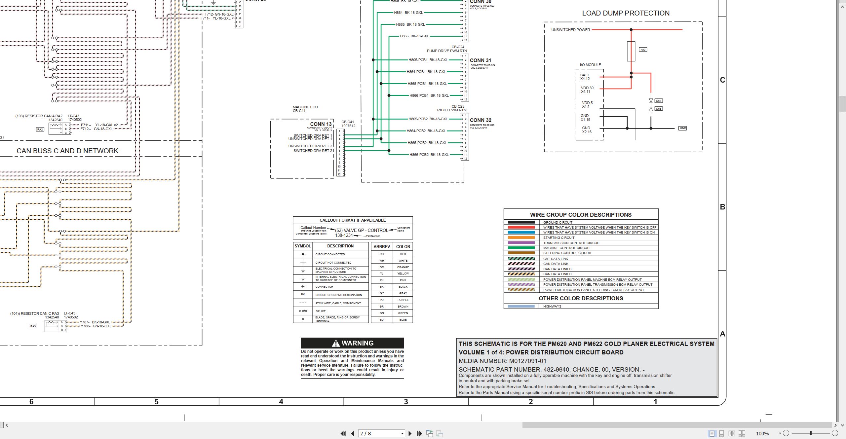Go to the previous page
This screenshot has height=439, width=846.
coord(353,433)
